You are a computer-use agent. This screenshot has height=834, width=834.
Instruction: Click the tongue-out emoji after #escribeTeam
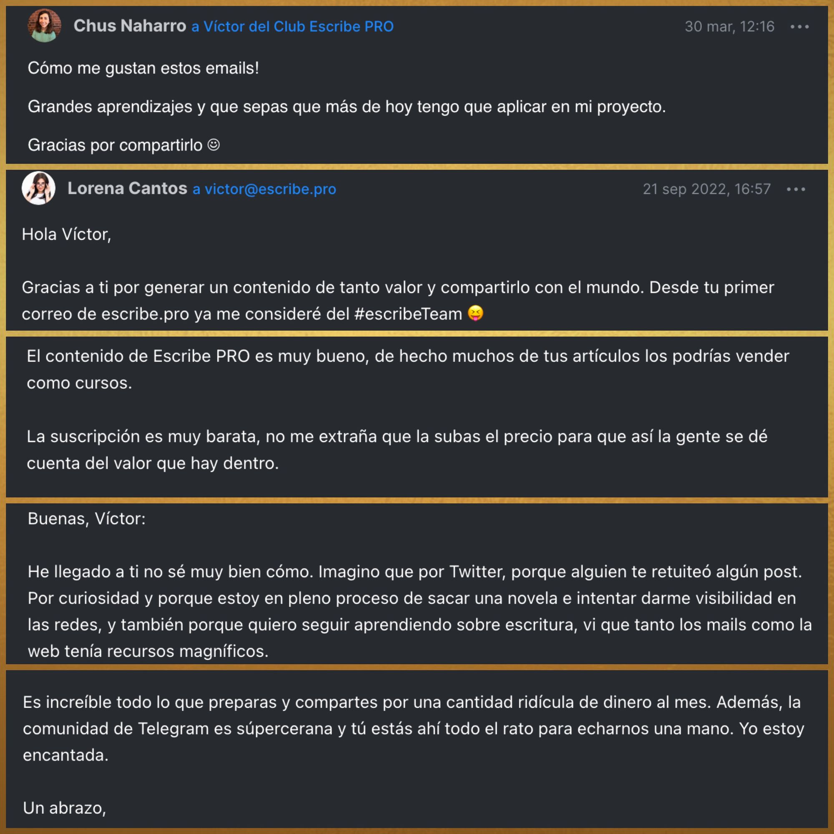click(475, 313)
